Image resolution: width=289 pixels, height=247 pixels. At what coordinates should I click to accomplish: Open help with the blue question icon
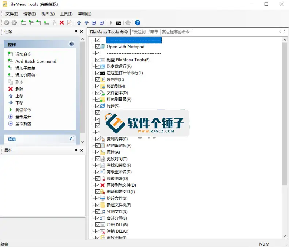pos(138,23)
